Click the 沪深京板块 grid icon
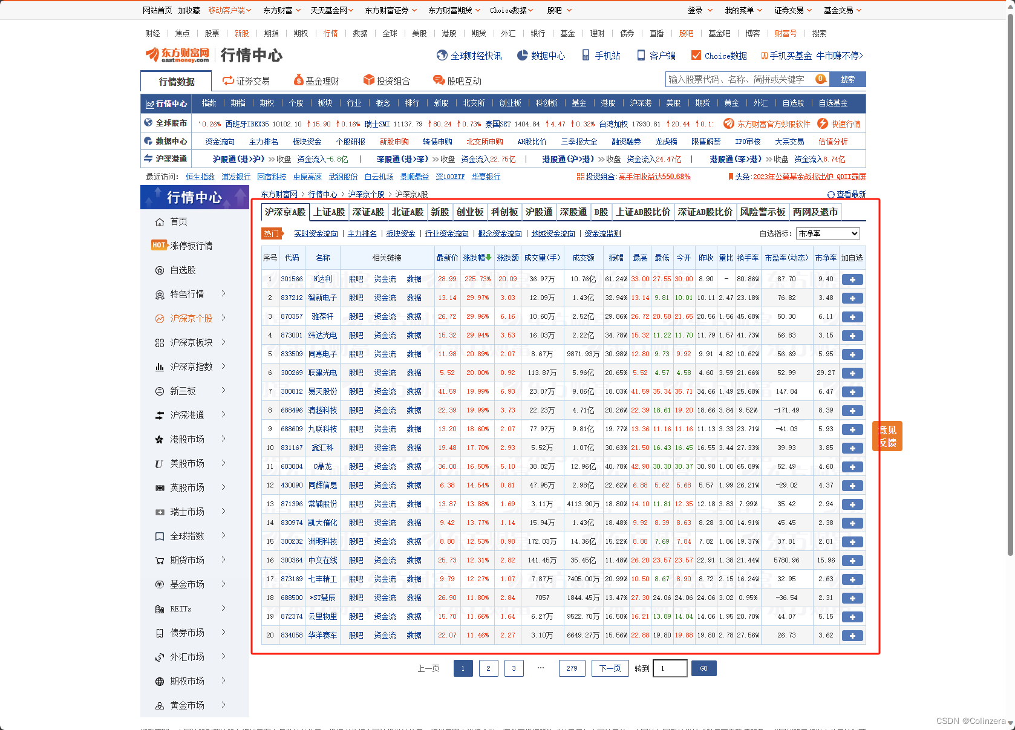This screenshot has width=1015, height=730. pos(160,343)
